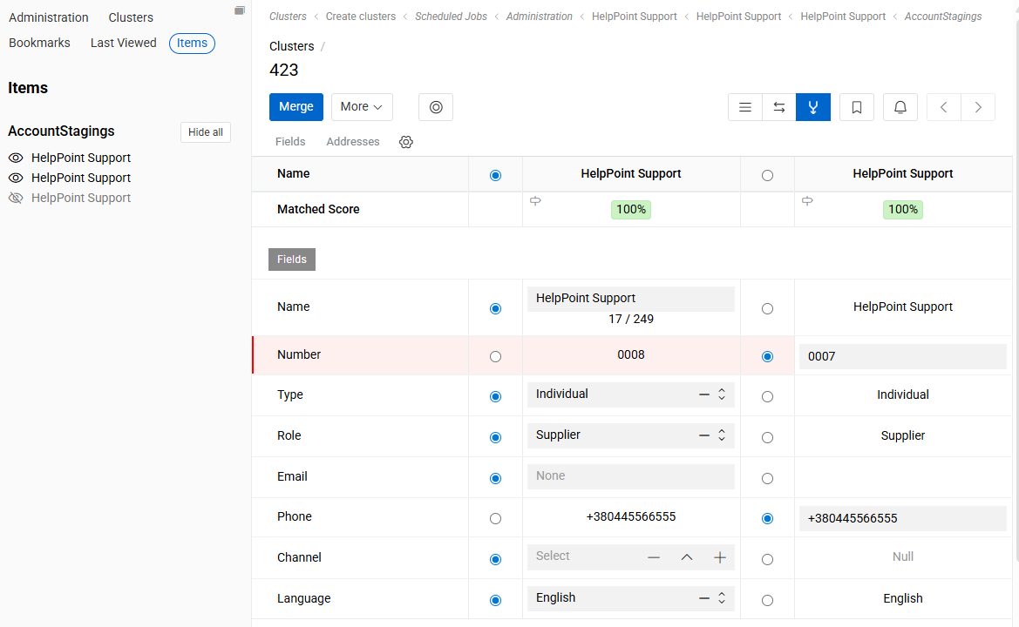Open AccountStagings breadcrumb link
This screenshot has height=627, width=1019.
tap(943, 17)
